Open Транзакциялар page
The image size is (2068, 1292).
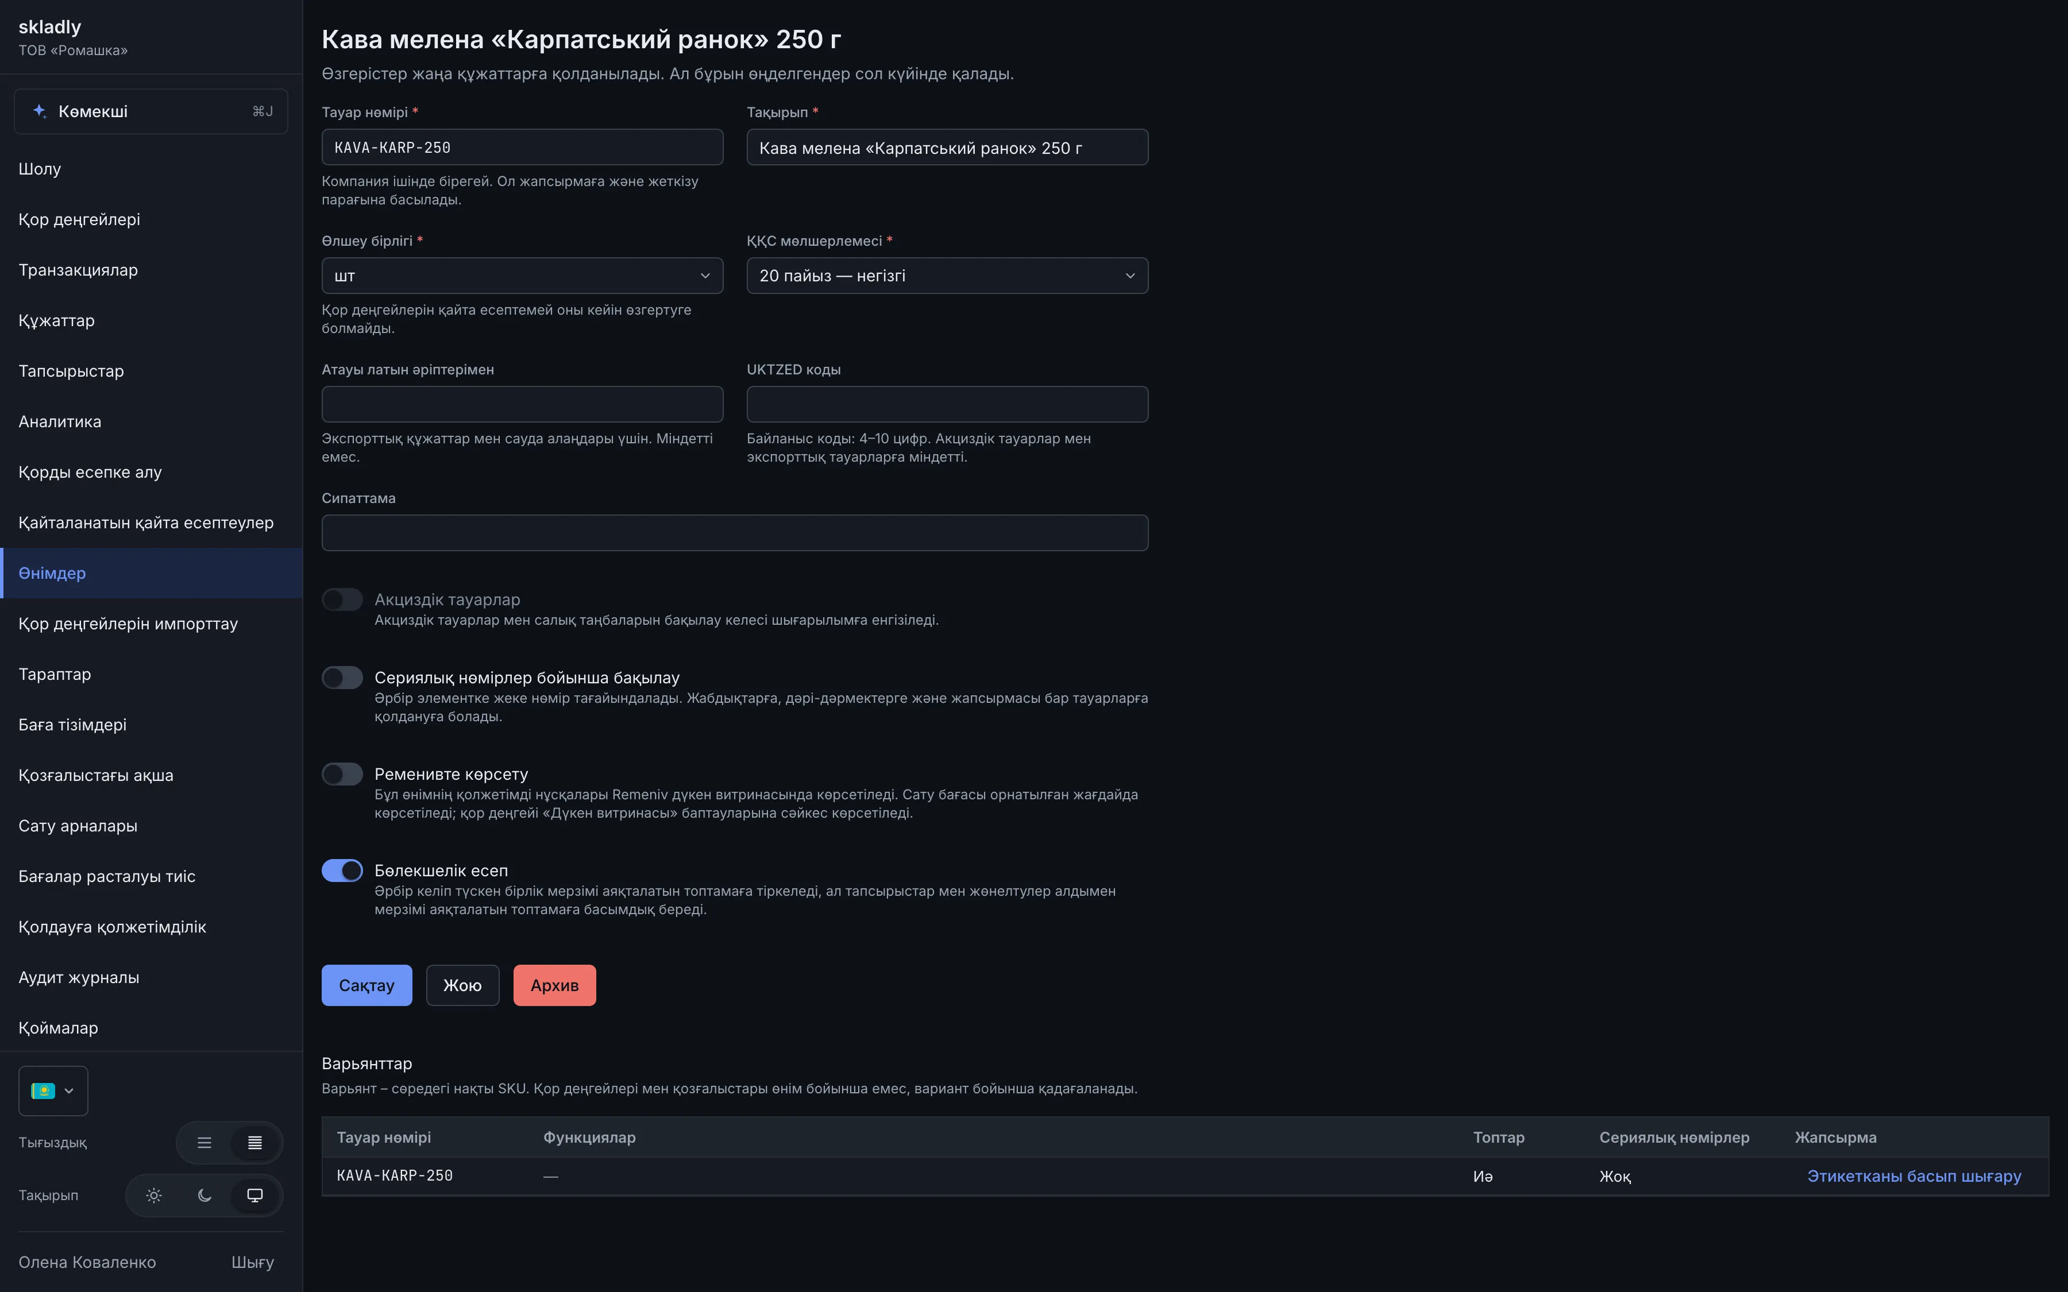[151, 270]
